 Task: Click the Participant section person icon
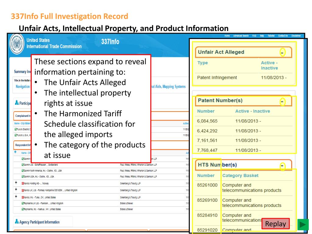17,103
